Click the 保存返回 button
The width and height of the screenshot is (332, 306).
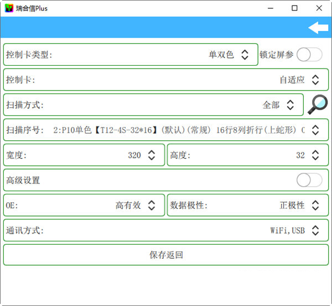(166, 255)
